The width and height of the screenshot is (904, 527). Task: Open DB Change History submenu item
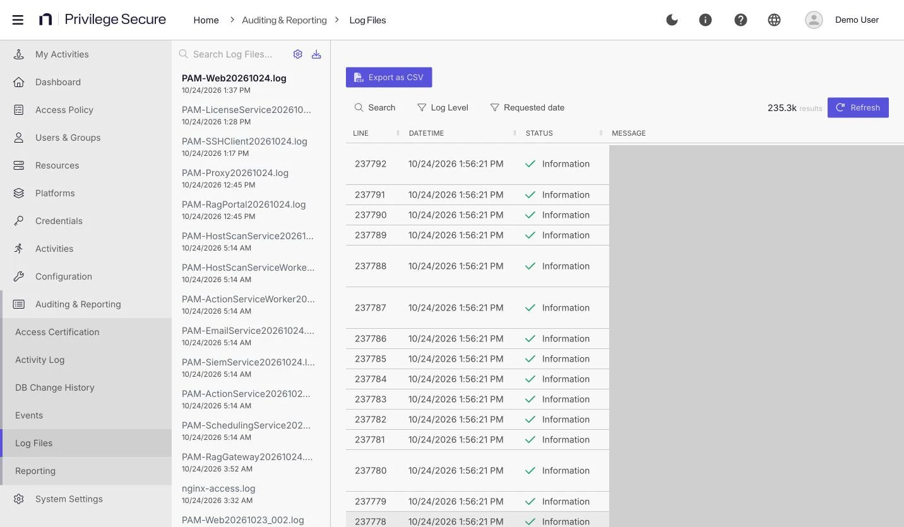[86, 388]
